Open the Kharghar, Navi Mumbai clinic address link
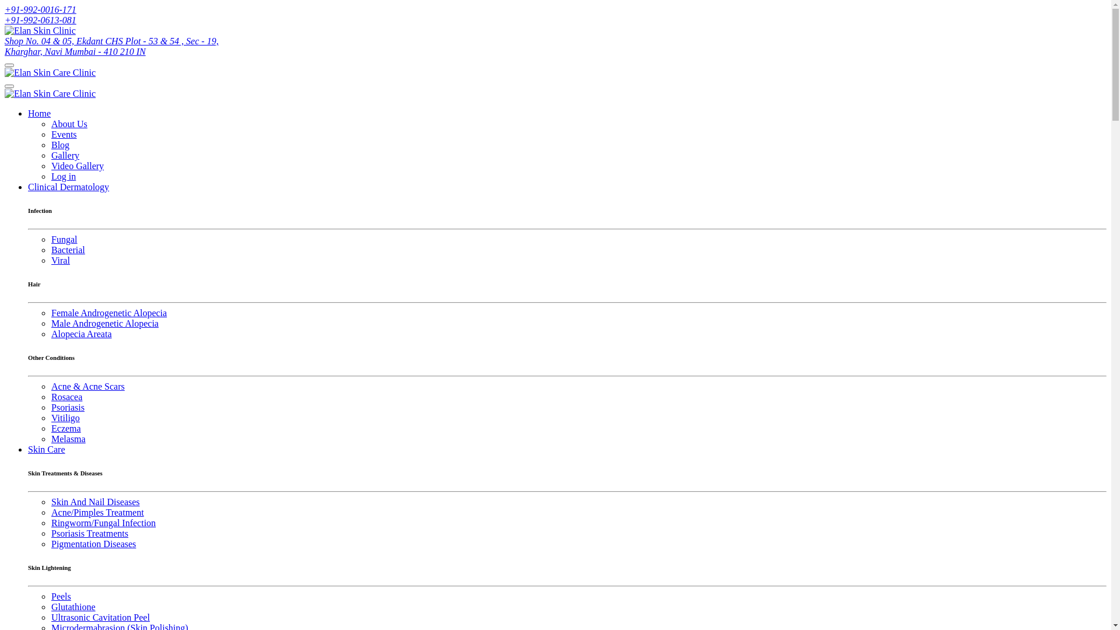This screenshot has height=630, width=1120. click(111, 47)
